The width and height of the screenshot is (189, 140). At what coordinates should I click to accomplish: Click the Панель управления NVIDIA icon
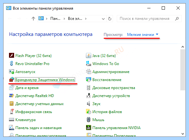(89, 128)
